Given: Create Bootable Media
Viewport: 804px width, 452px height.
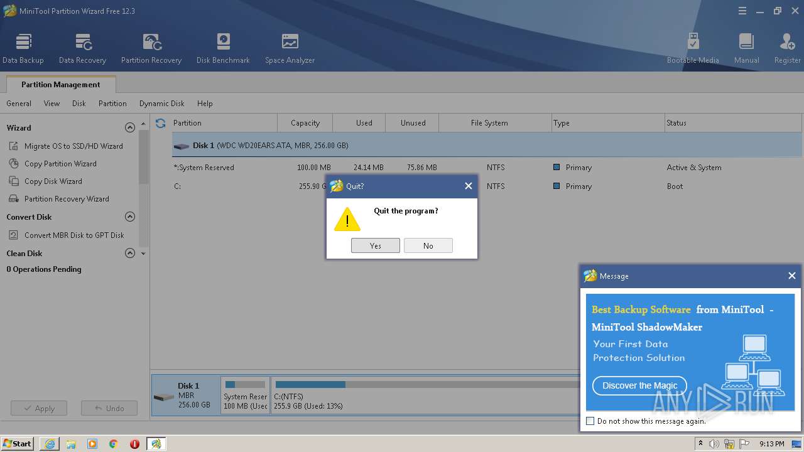Looking at the screenshot, I should pos(693,48).
